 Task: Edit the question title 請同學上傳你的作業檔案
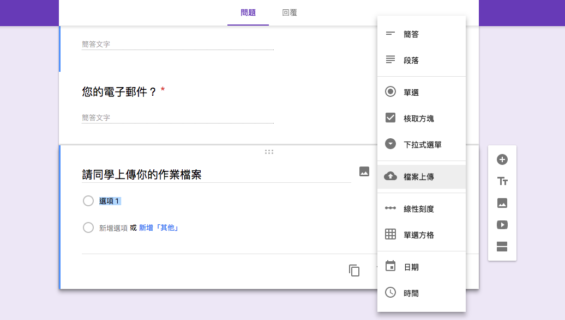pyautogui.click(x=216, y=175)
